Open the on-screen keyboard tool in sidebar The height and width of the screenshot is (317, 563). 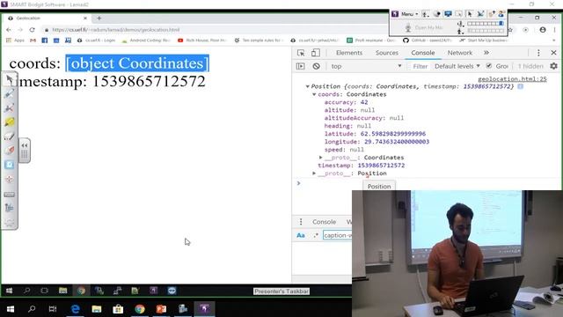point(10,195)
